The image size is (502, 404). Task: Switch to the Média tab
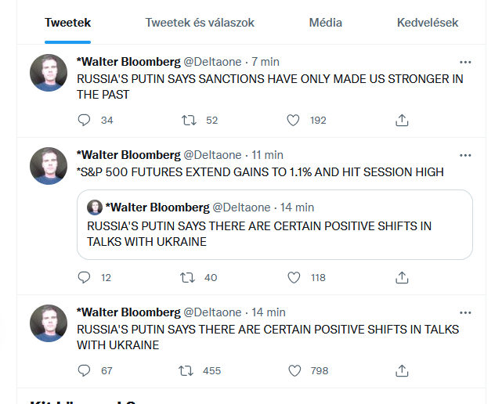pyautogui.click(x=326, y=23)
